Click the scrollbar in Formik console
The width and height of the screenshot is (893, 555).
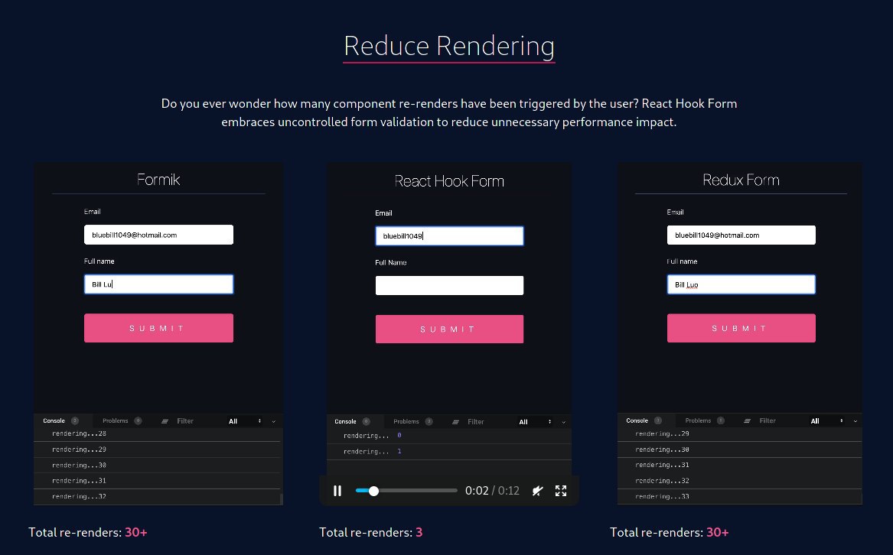282,498
